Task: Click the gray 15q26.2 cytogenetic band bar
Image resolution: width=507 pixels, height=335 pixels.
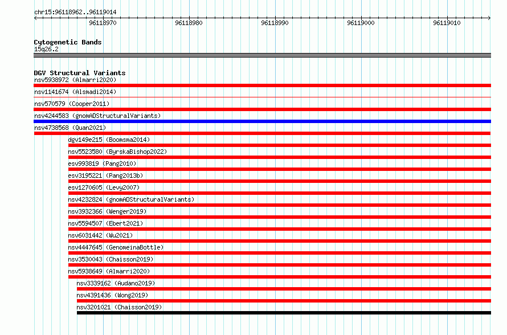Action: (262, 55)
